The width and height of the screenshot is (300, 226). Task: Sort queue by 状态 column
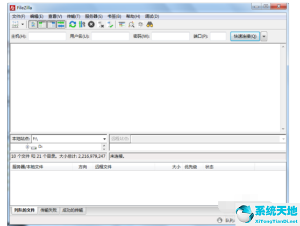(x=229, y=167)
